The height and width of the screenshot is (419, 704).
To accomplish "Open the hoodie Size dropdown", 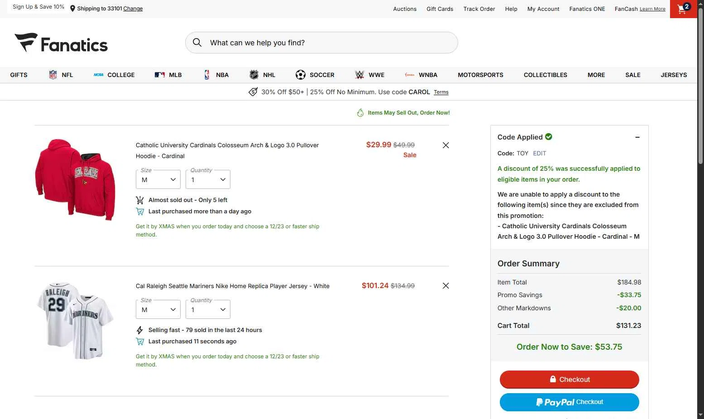I will (x=158, y=180).
